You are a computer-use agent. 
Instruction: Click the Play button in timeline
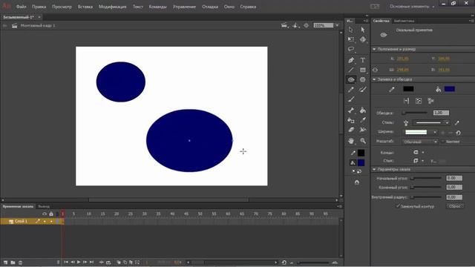(79, 262)
